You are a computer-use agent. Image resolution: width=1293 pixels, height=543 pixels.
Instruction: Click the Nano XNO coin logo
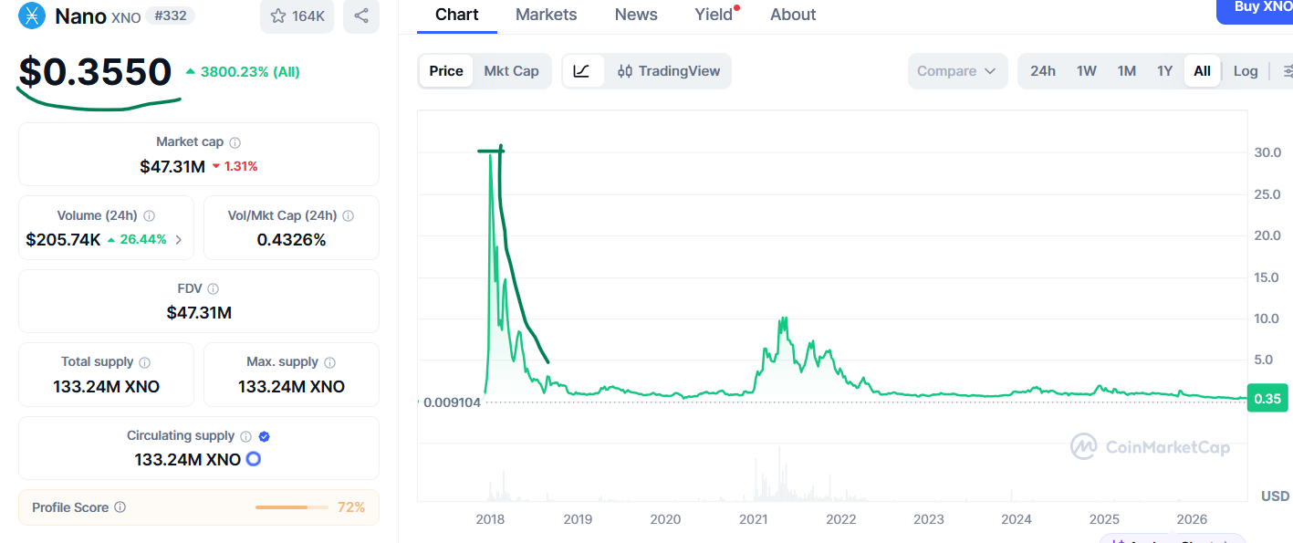32,16
